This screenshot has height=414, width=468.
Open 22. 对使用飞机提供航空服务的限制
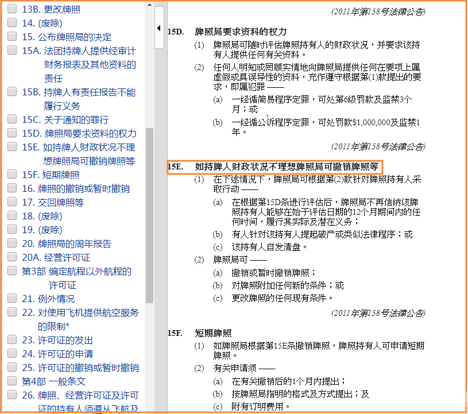[80, 319]
